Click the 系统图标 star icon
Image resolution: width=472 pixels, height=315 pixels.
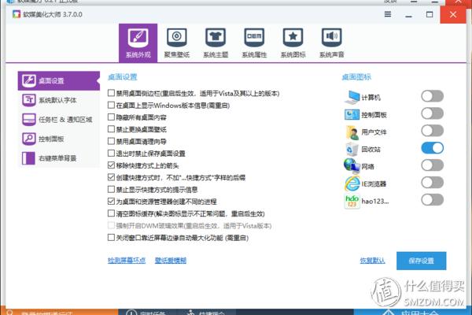click(293, 38)
